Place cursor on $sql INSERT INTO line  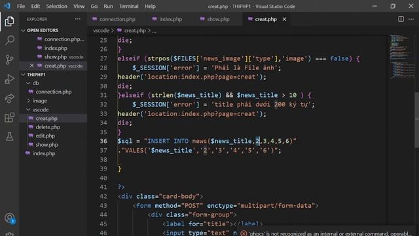tap(207, 141)
